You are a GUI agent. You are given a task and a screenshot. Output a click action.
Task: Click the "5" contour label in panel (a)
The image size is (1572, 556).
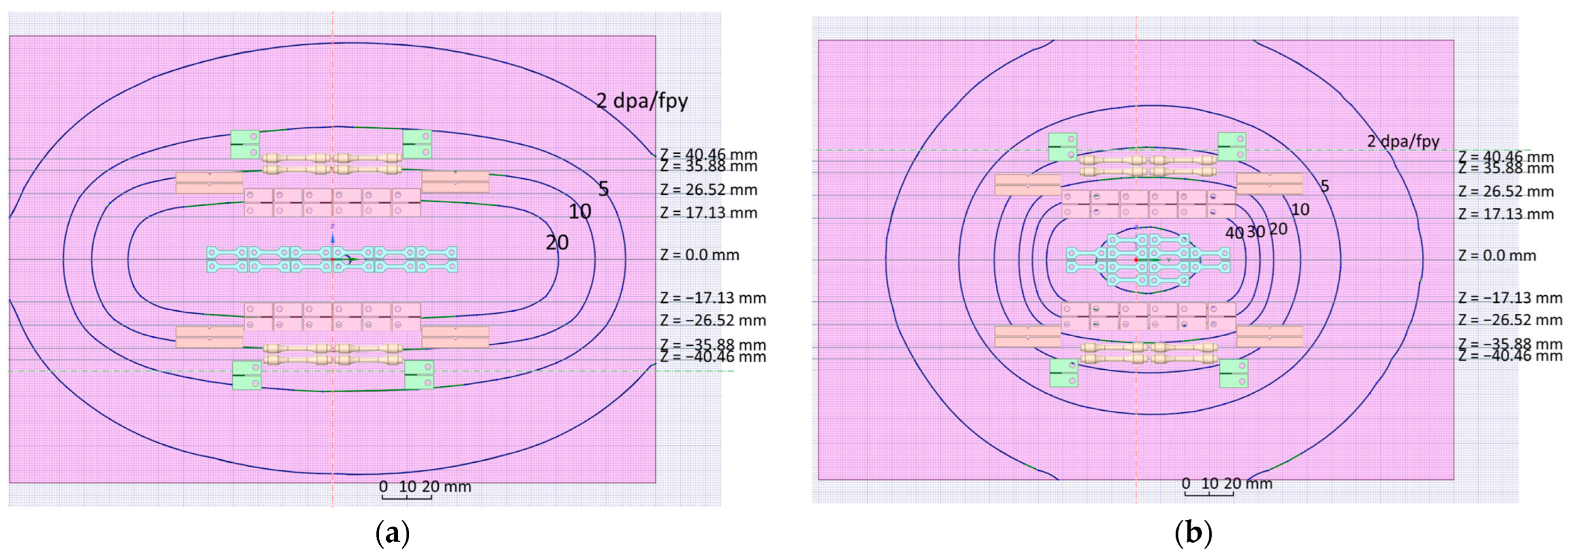point(603,189)
